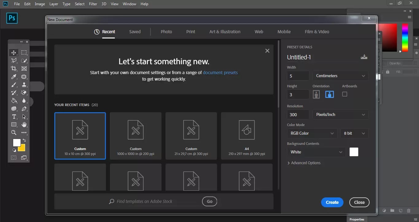Image resolution: width=419 pixels, height=222 pixels.
Task: Select the Sponge tool
Action: [14, 109]
